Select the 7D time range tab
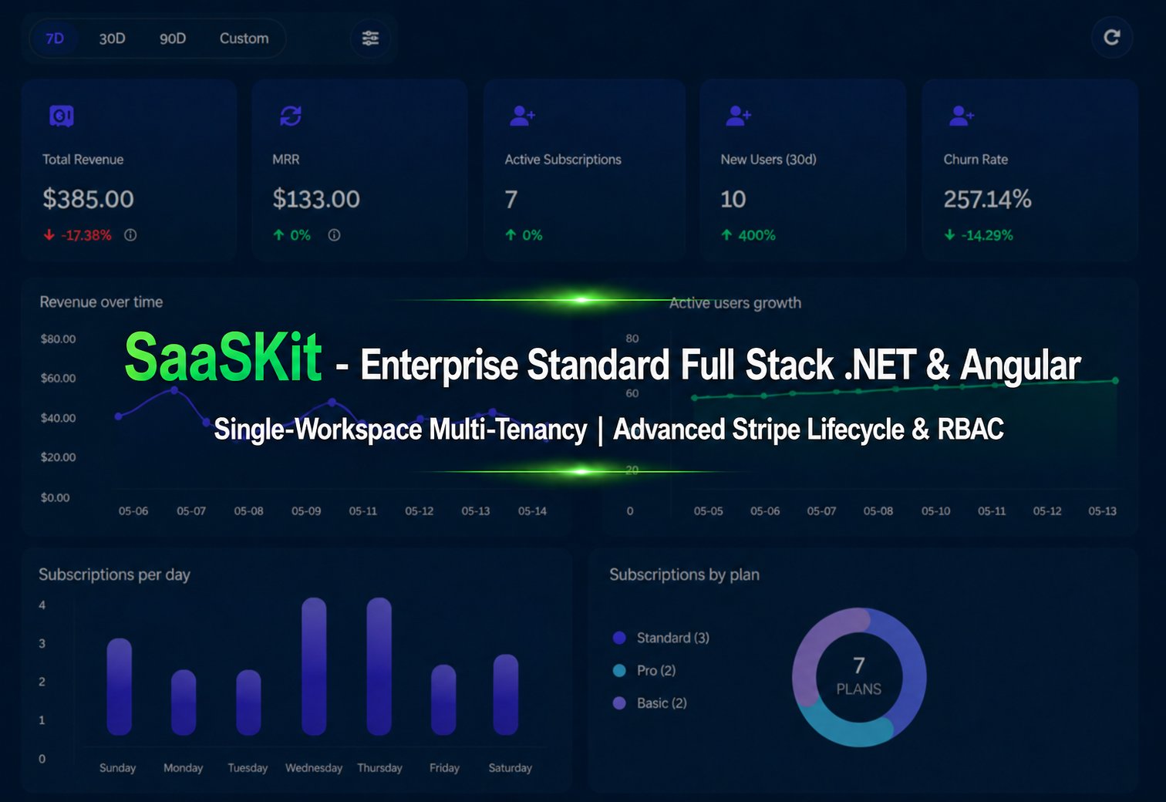 coord(55,39)
